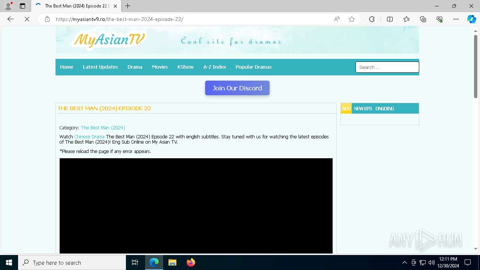Open network status tray icon
The image size is (480, 270).
[423, 262]
